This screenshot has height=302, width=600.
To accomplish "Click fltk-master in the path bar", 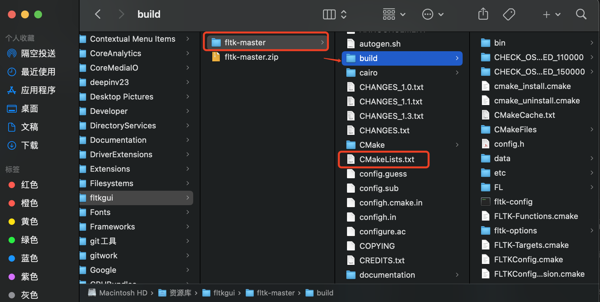I will [270, 292].
